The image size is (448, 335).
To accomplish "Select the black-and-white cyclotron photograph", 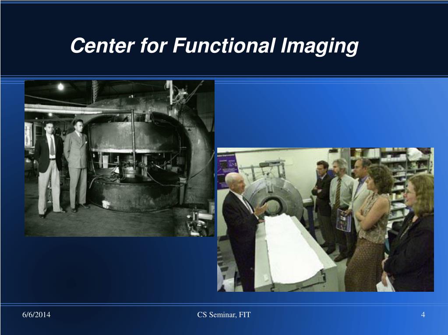I will [120, 158].
